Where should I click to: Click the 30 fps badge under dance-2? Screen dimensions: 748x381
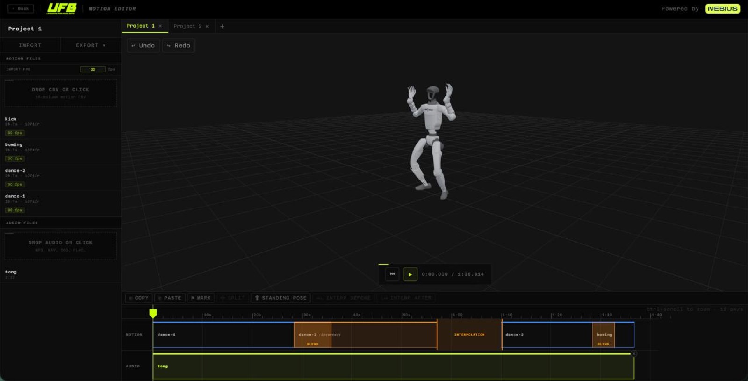(x=14, y=184)
